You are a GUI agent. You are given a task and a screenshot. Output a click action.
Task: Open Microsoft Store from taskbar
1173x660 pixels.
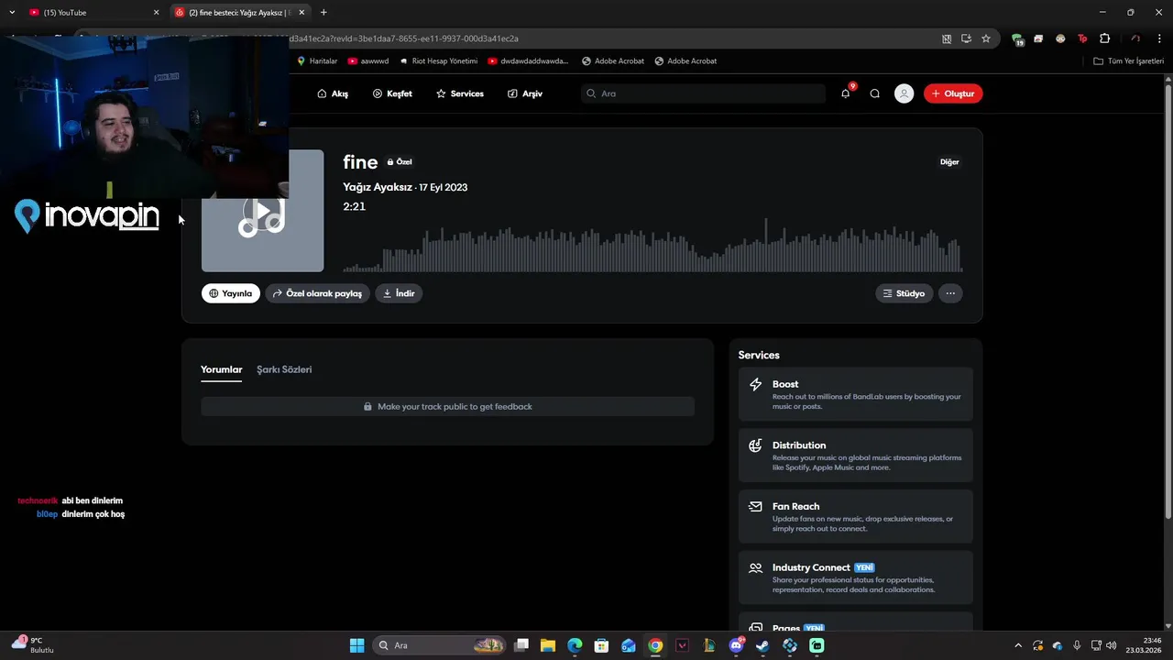coord(601,645)
